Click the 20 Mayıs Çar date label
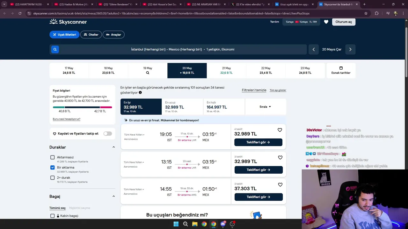Viewport: 408px width, 229px height. click(332, 49)
